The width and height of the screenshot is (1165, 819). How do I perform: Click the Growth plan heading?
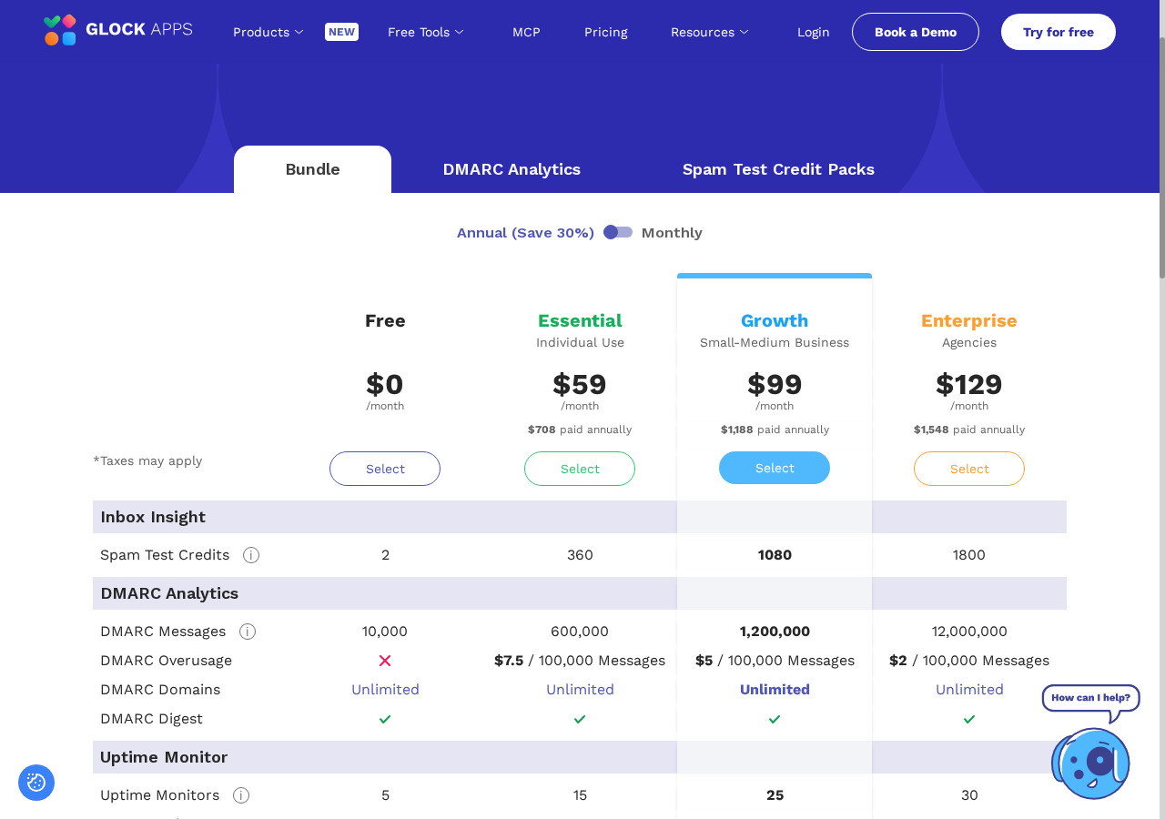[775, 320]
